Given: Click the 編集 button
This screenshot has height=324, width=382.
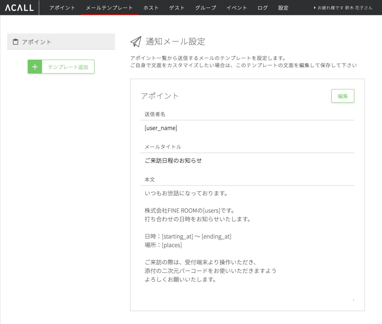Looking at the screenshot, I should click(x=343, y=96).
